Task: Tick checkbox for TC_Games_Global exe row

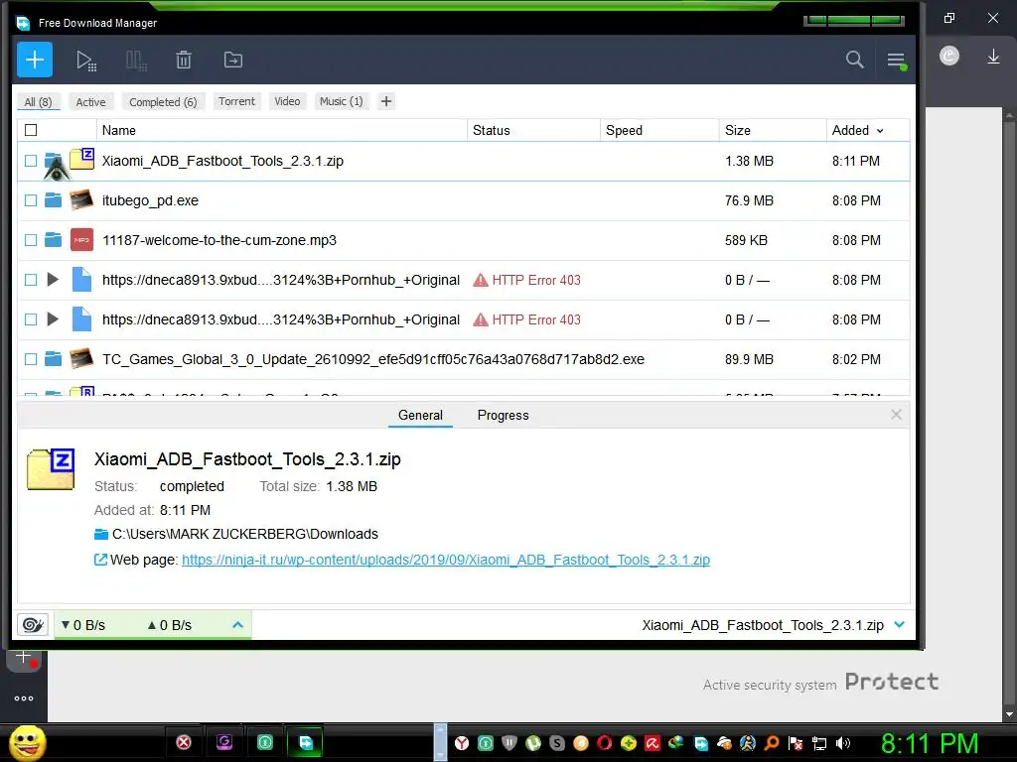Action: click(x=31, y=359)
